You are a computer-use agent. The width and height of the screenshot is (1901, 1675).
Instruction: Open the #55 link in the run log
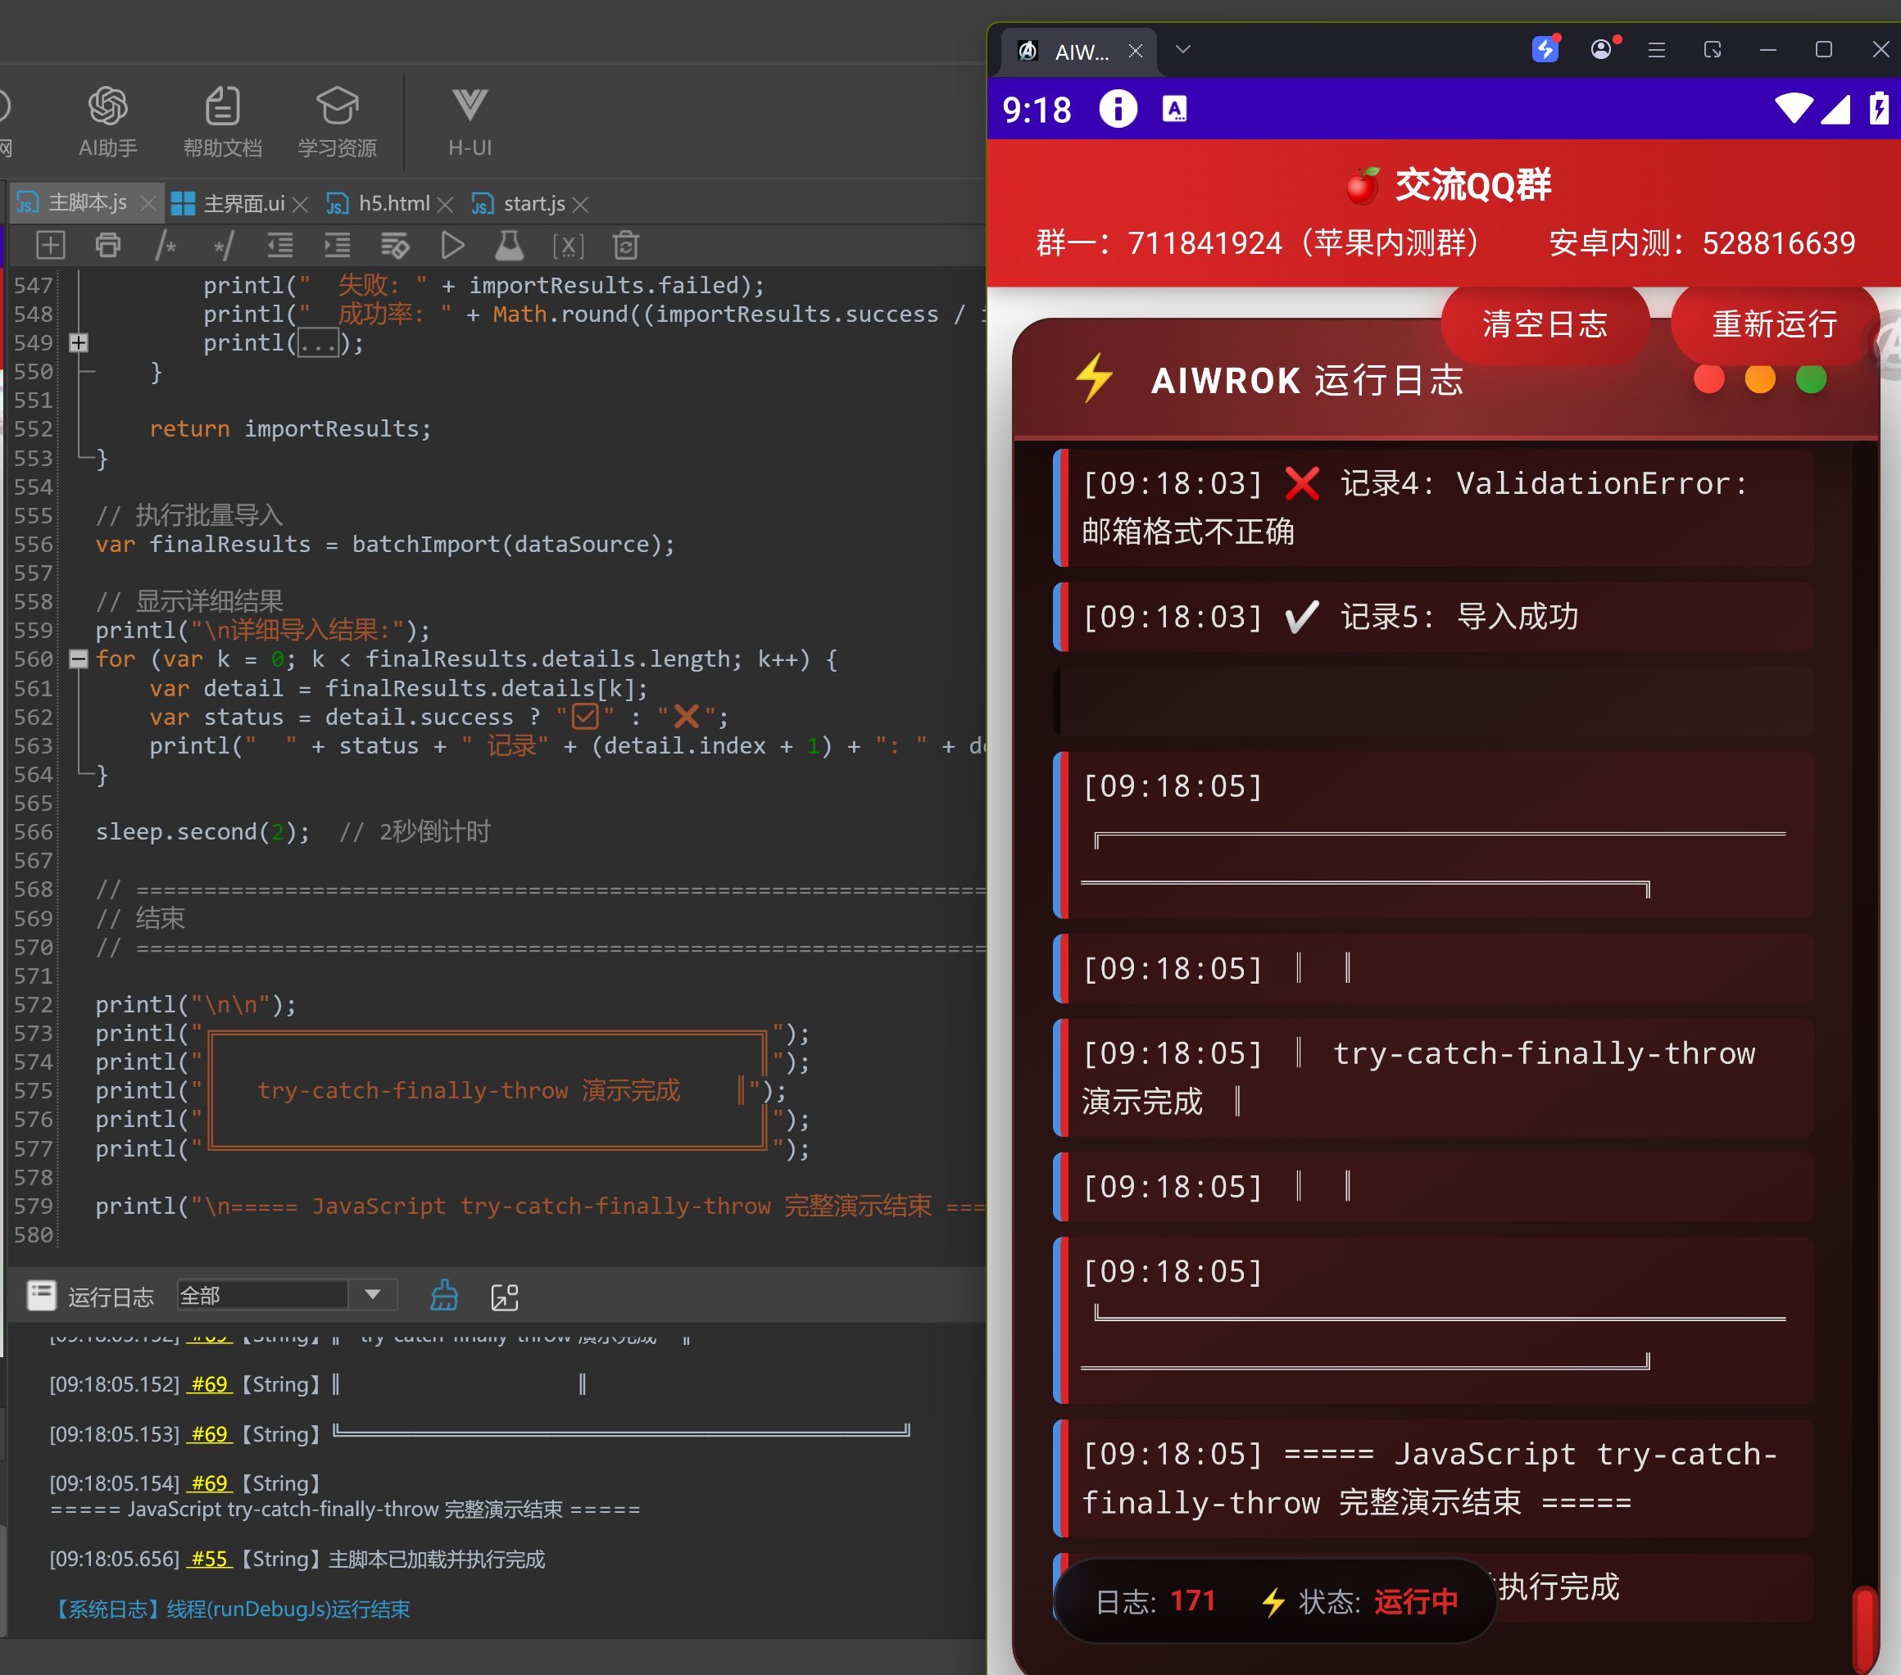click(211, 1559)
